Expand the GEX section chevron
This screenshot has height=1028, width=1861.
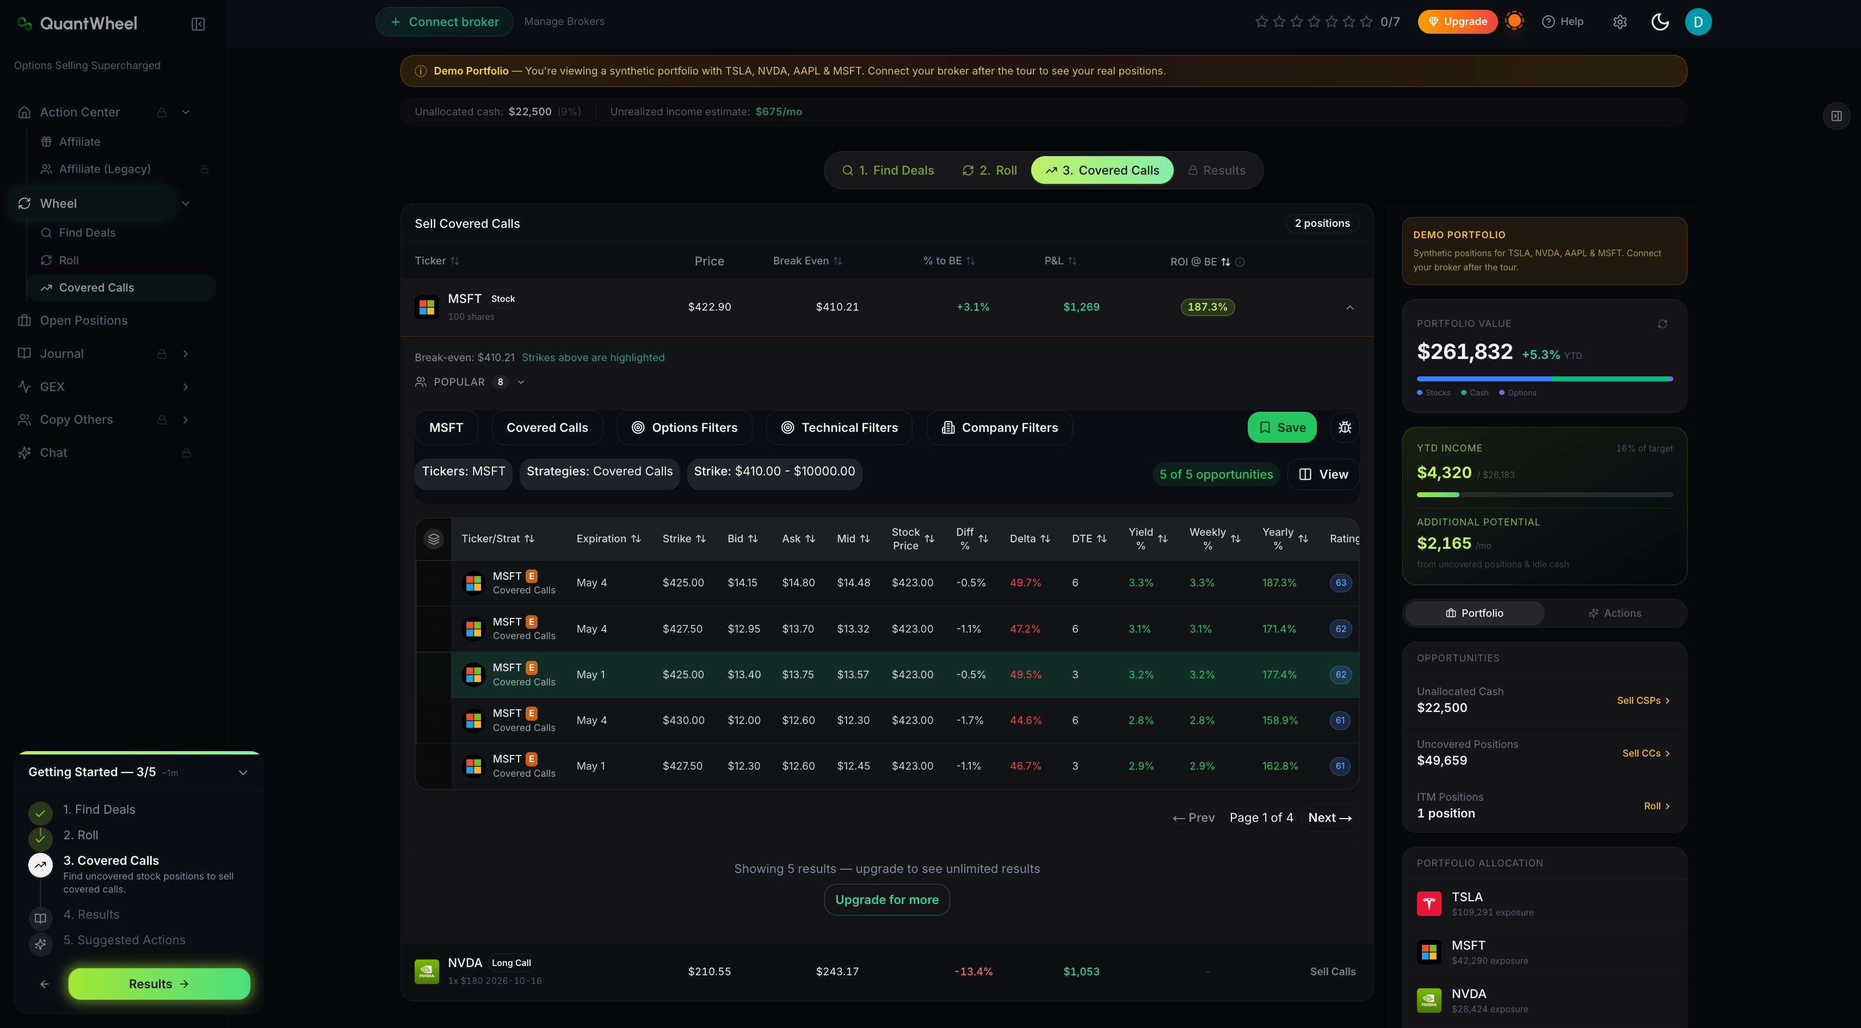[x=186, y=387]
